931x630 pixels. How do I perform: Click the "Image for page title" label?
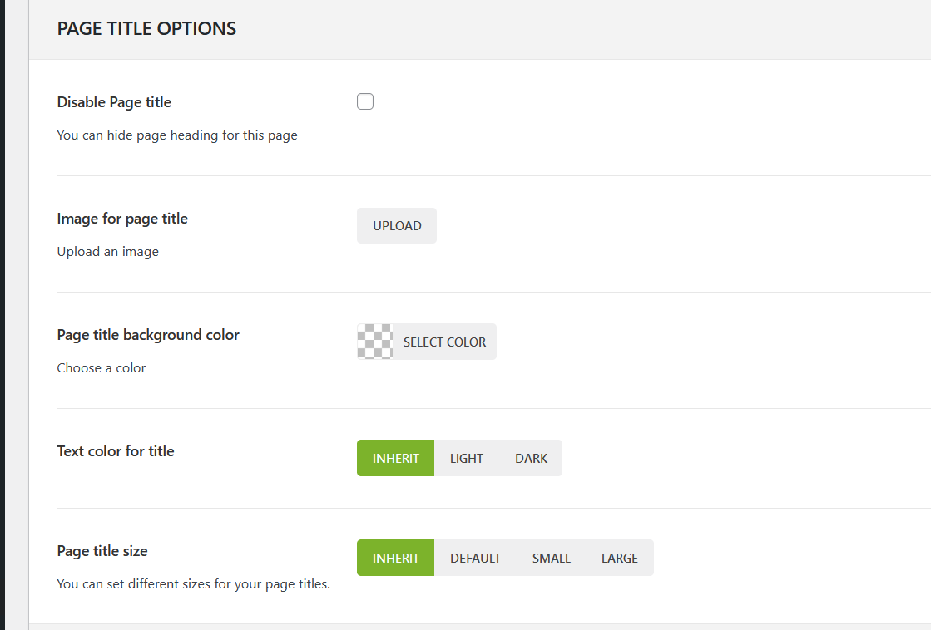click(122, 219)
